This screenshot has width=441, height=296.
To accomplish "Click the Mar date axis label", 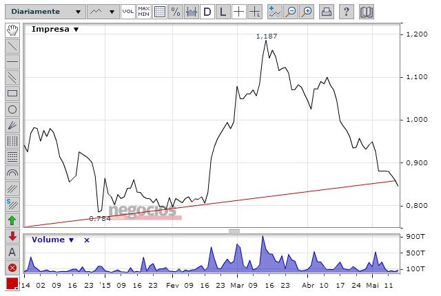I will (237, 285).
